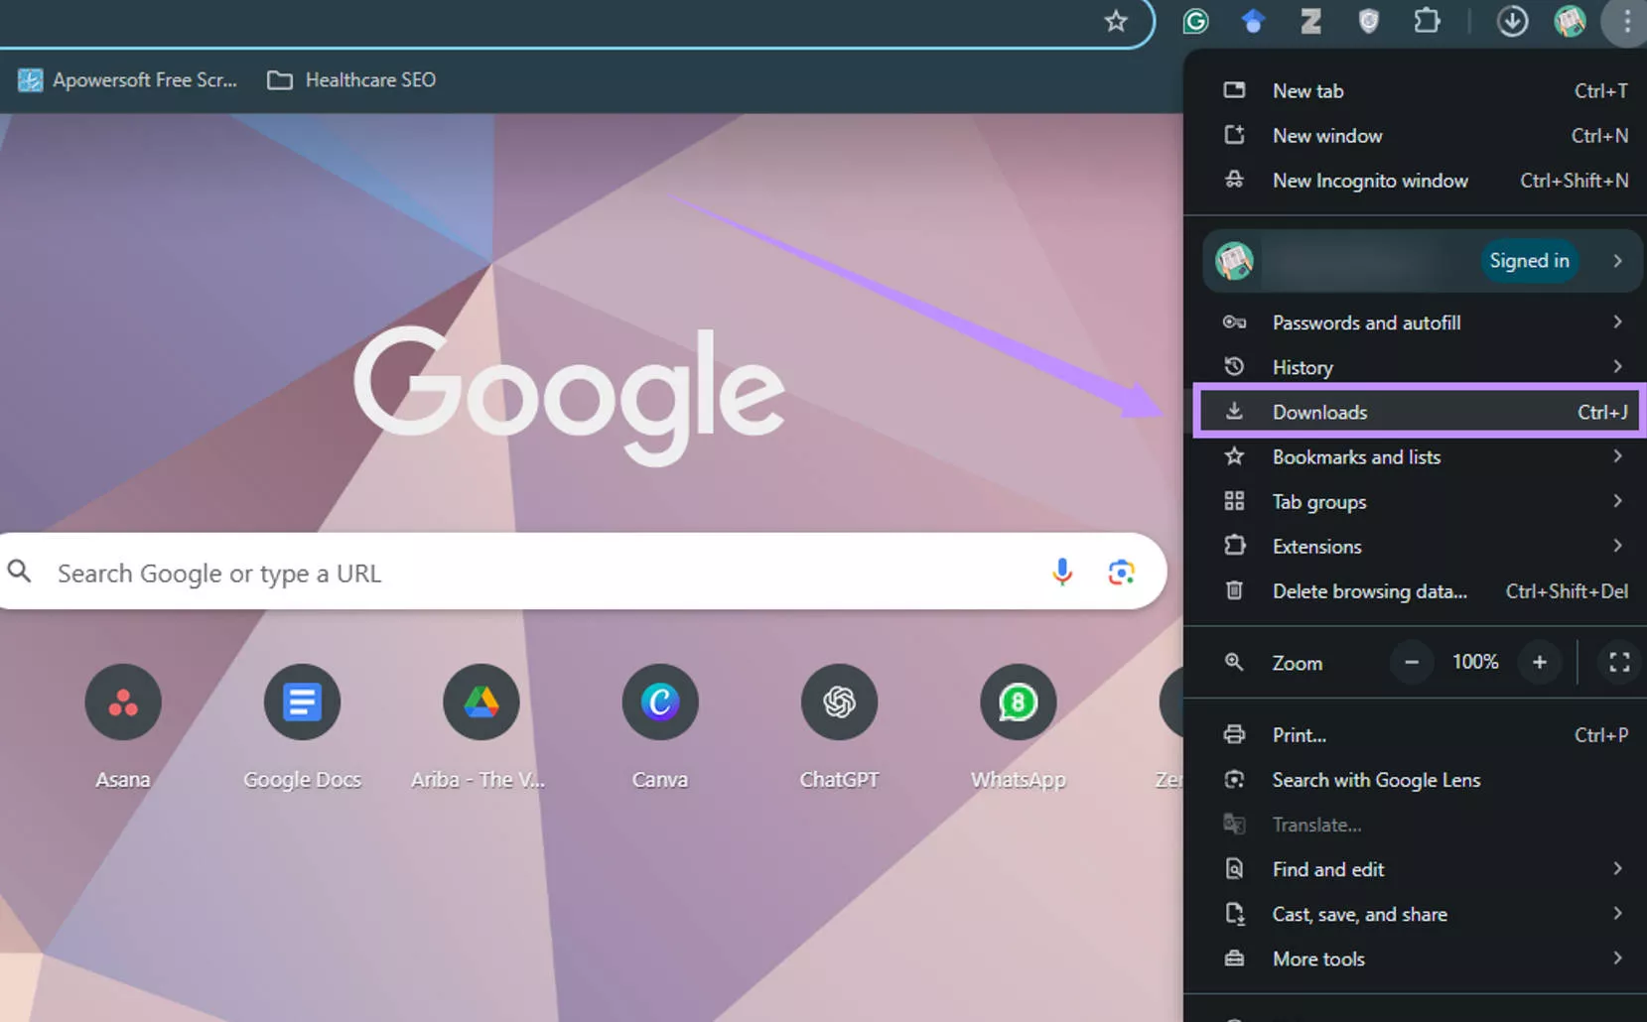
Task: Decrease page zoom with the minus control
Action: [1412, 662]
